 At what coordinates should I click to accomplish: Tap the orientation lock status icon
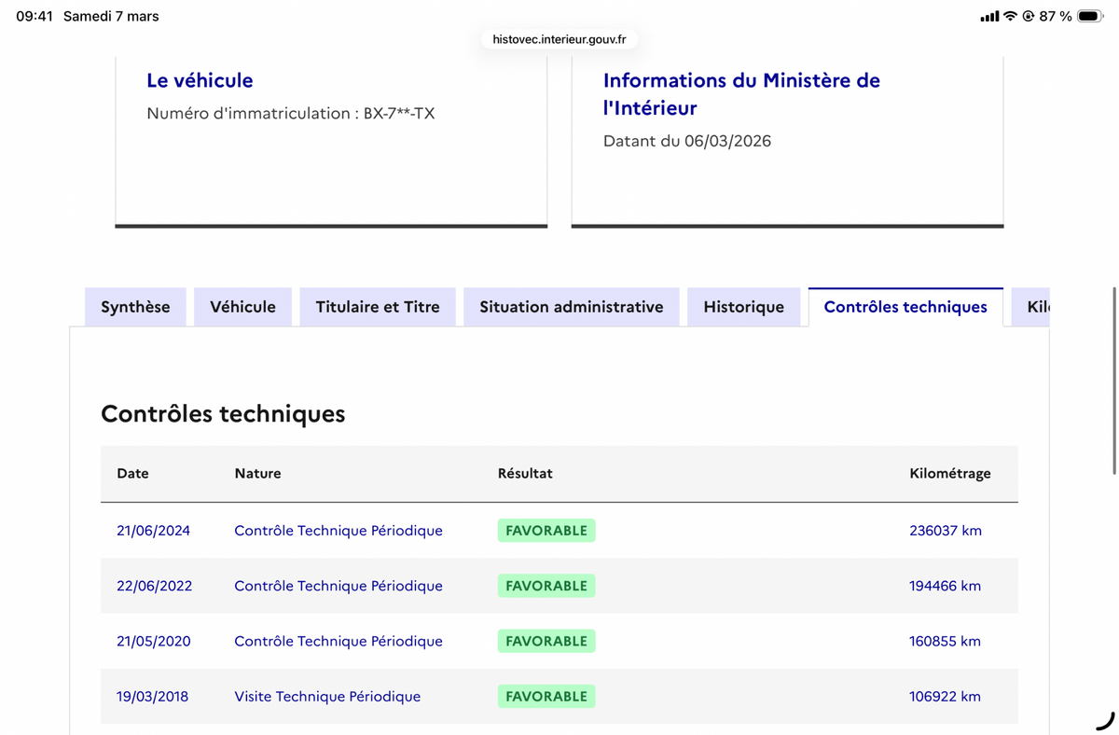1028,16
